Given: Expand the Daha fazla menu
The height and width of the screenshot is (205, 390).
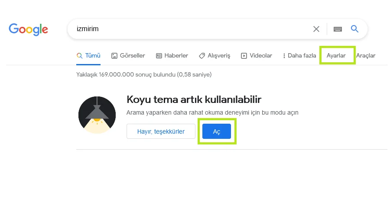Looking at the screenshot, I should (299, 56).
